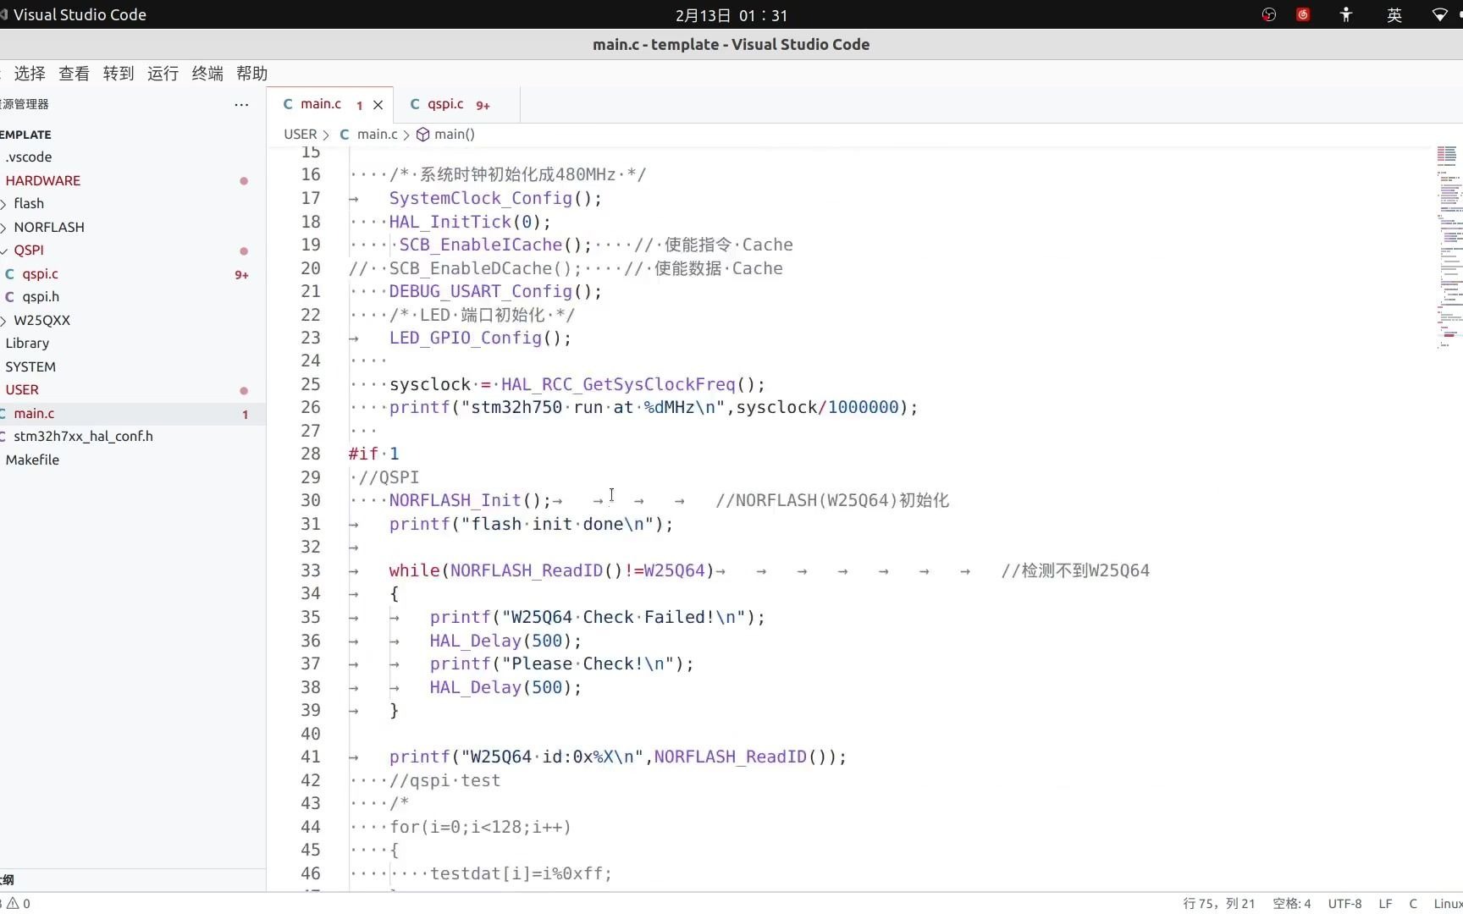Open the 帮助 menu
This screenshot has width=1463, height=914.
point(251,74)
